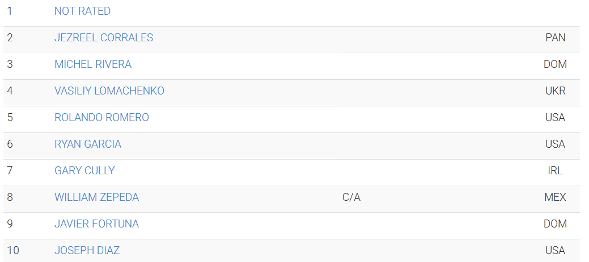Viewport: 589px width, 262px height.
Task: Open the William Zepeda link
Action: pyautogui.click(x=96, y=197)
